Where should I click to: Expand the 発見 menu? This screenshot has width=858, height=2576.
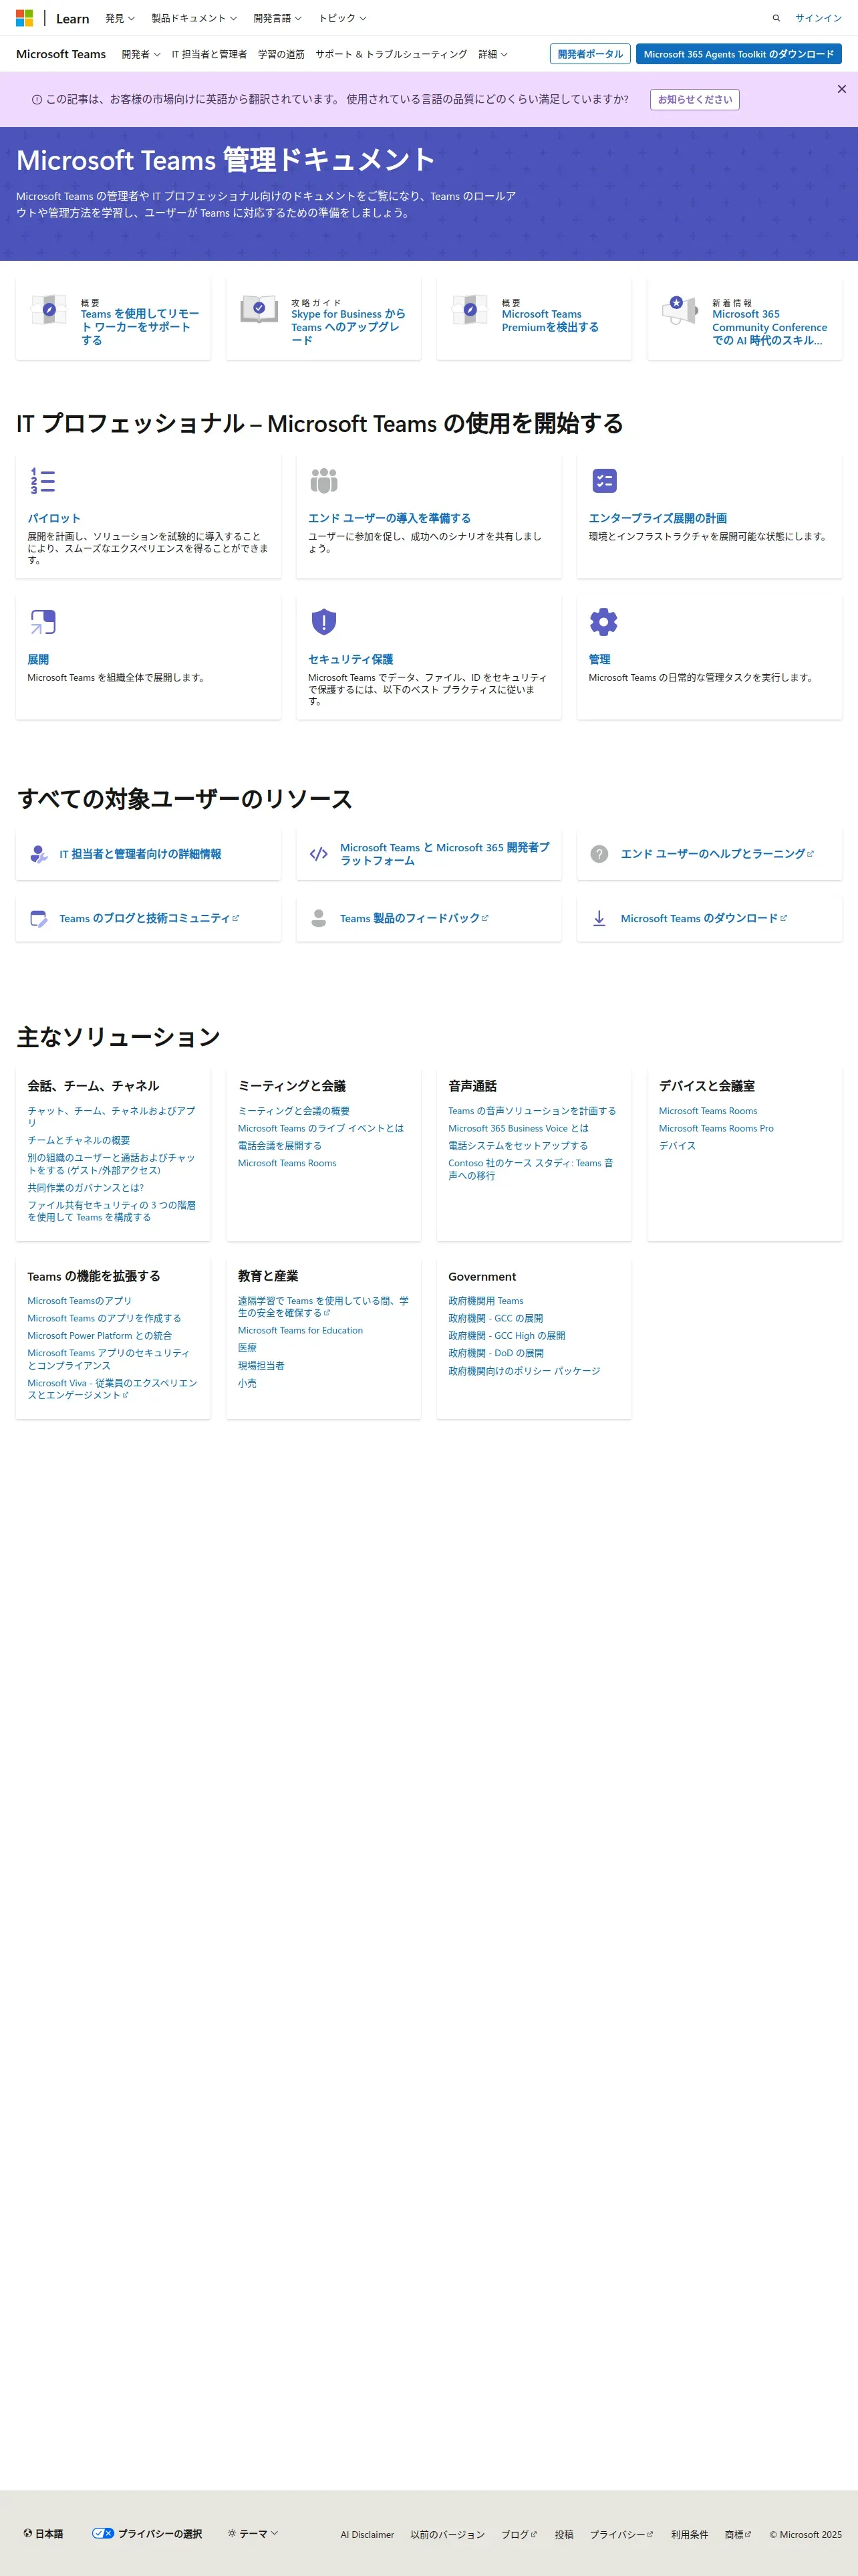pos(120,18)
